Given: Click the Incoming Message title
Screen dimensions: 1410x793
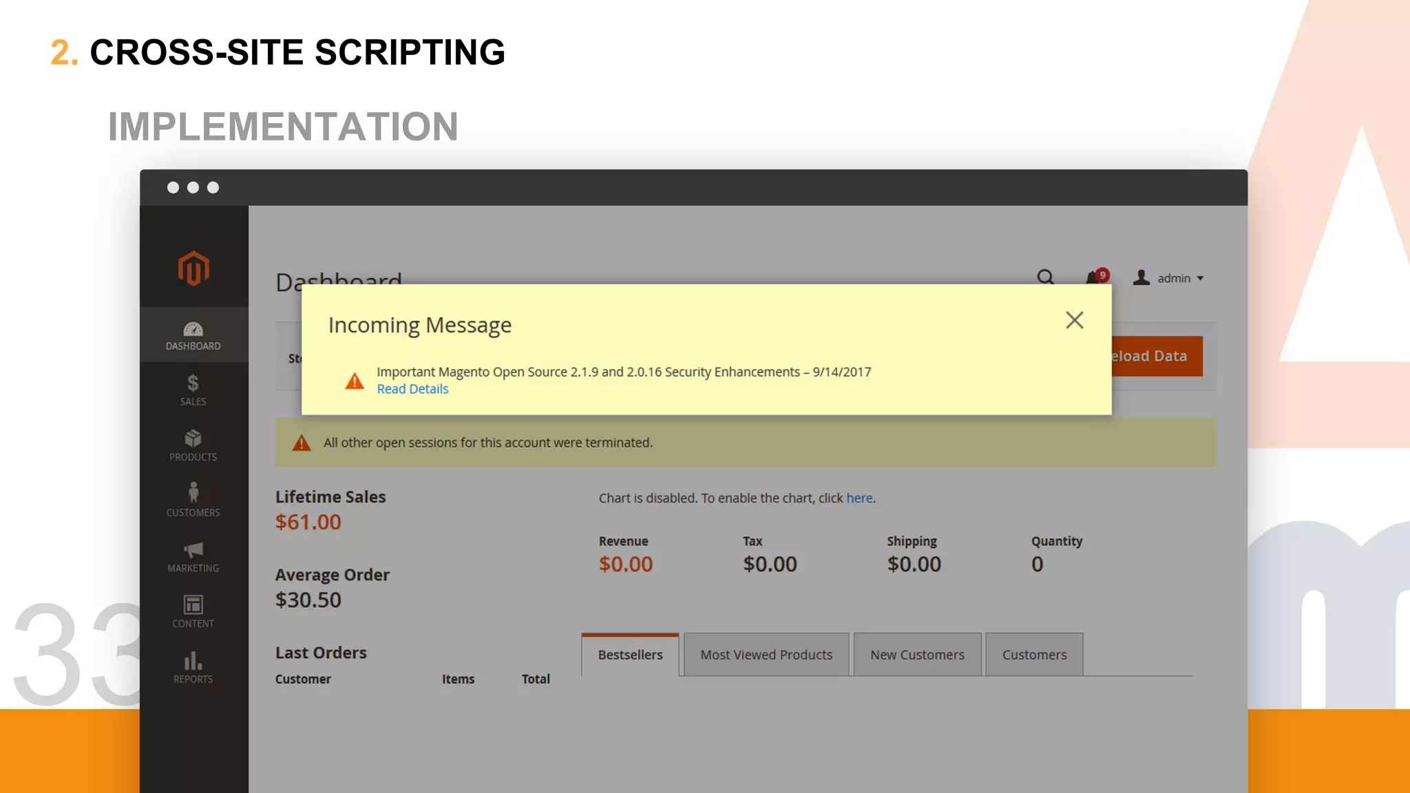Looking at the screenshot, I should (420, 325).
